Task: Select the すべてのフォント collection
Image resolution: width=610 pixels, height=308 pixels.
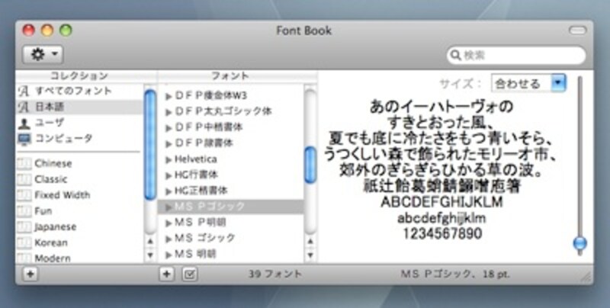Action: (80, 91)
